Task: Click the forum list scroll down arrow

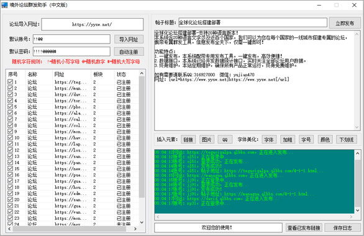Action: pos(142,222)
